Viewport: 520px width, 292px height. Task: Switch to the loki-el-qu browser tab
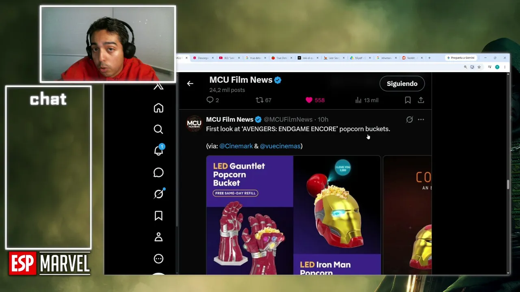click(308, 58)
